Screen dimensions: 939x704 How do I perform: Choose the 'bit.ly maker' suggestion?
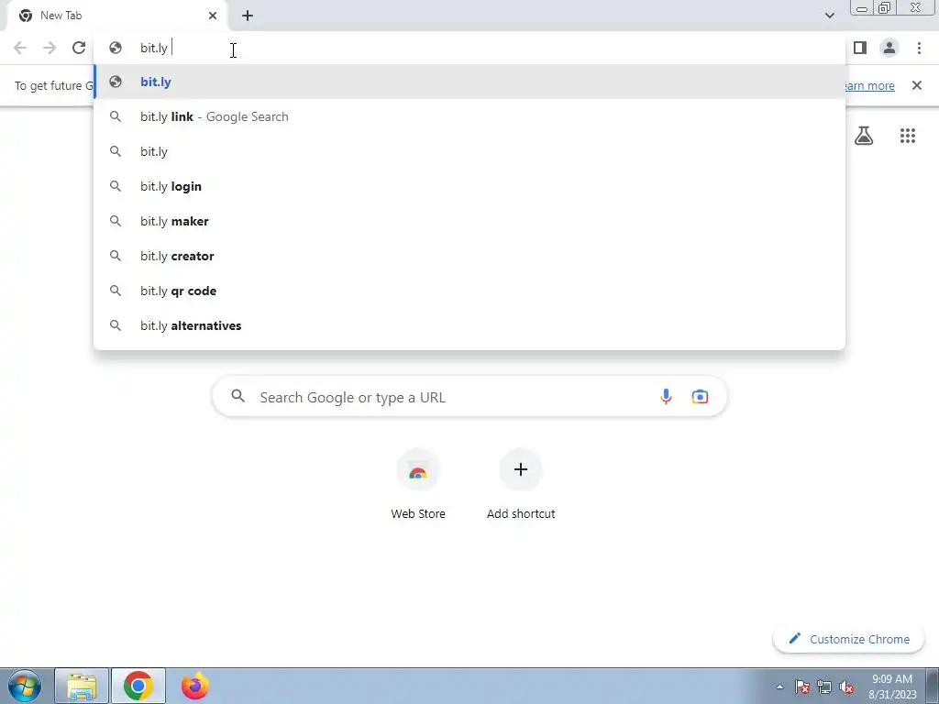469,221
